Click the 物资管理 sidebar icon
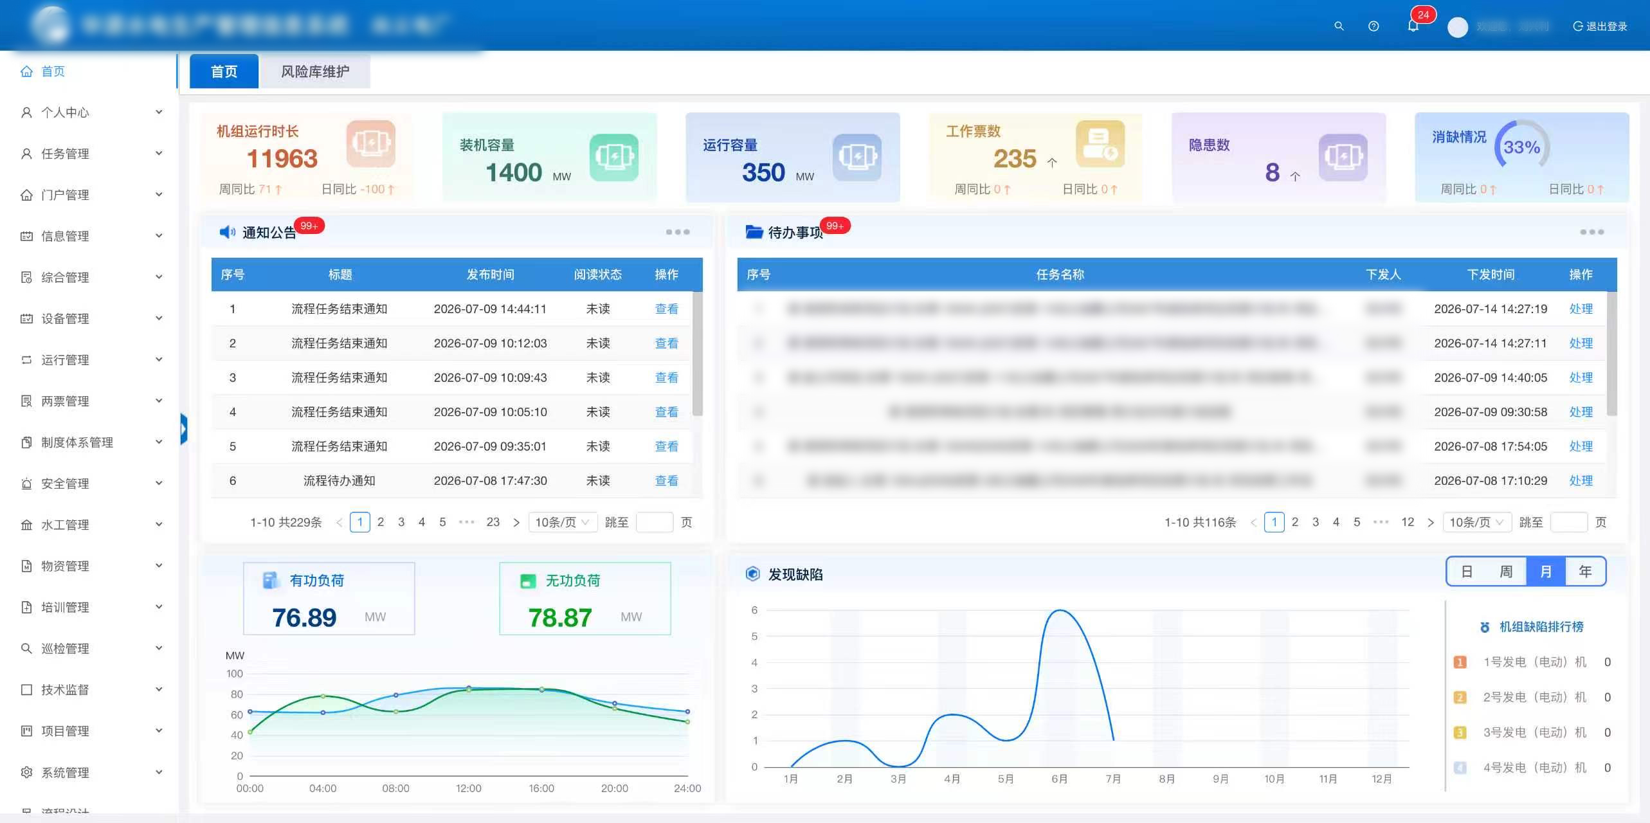The width and height of the screenshot is (1650, 823). (26, 566)
